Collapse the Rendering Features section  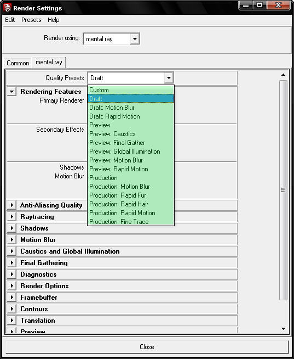(11, 92)
